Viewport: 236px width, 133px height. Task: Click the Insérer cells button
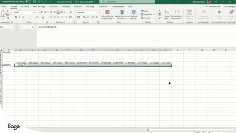click(146, 11)
